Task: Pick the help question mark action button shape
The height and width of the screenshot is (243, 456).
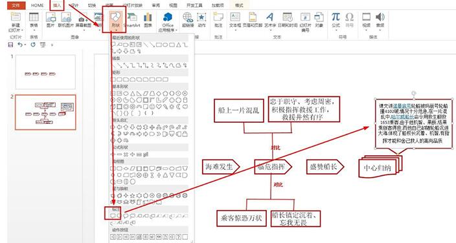Action: point(179,237)
